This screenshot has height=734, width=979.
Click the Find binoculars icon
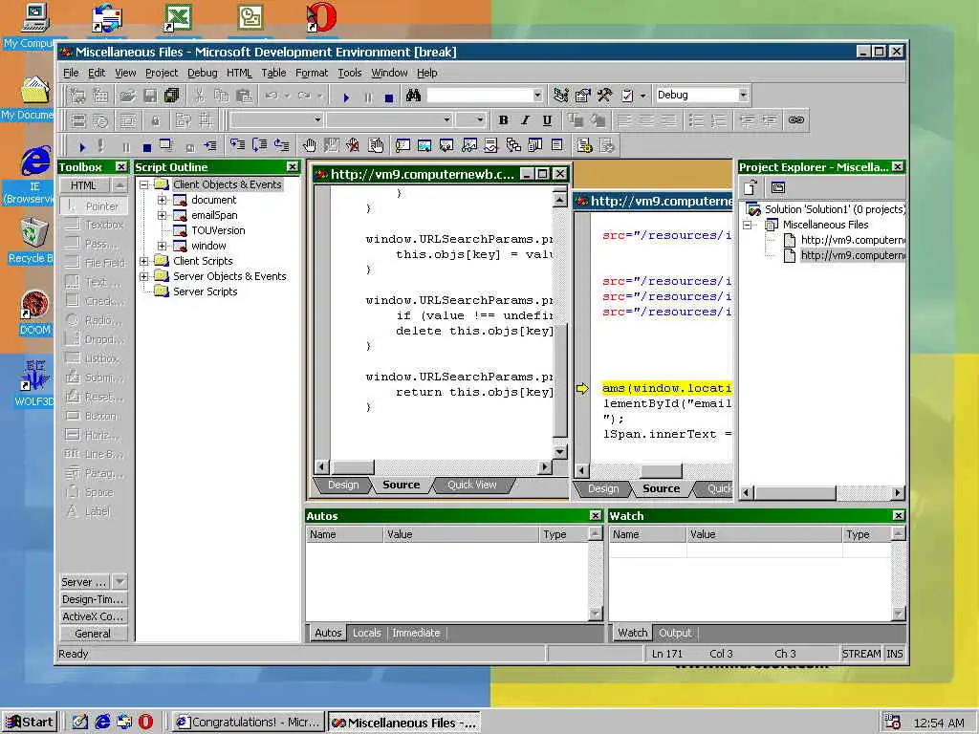(413, 95)
